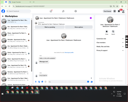Click the Mark as pending button

(50, 27)
